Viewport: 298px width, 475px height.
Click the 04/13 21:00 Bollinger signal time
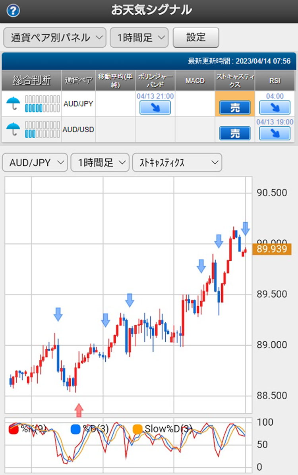tap(155, 96)
